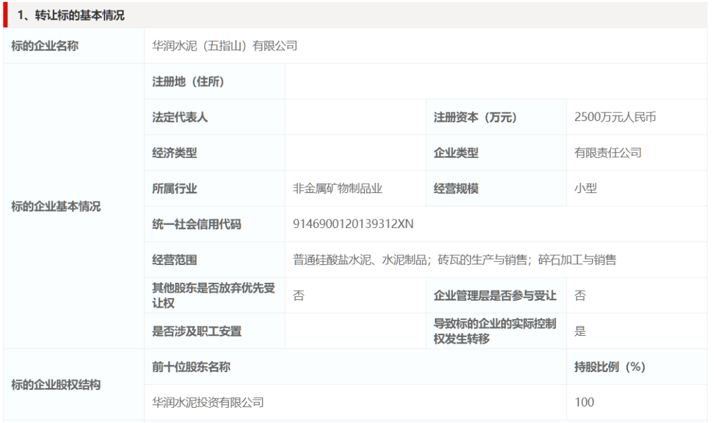Click the 经济类型 label
The image size is (714, 423).
pos(175,153)
